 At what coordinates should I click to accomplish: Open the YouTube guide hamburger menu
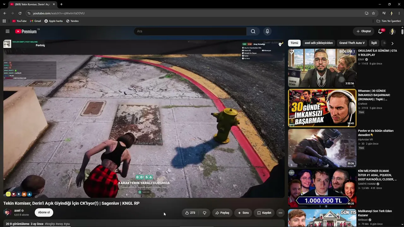[8, 31]
